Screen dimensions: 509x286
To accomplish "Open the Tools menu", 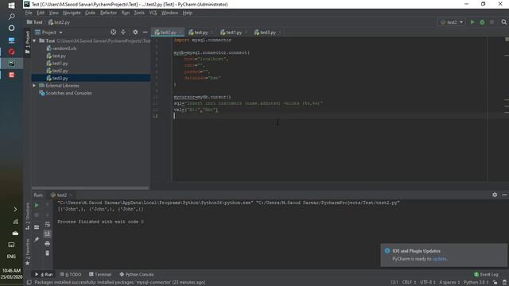I will (x=139, y=13).
